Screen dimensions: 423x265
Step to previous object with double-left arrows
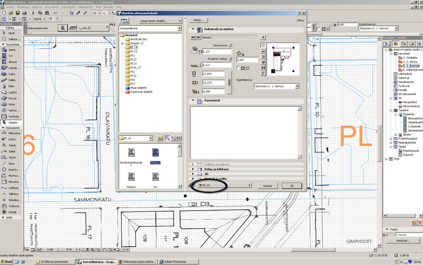(193, 38)
